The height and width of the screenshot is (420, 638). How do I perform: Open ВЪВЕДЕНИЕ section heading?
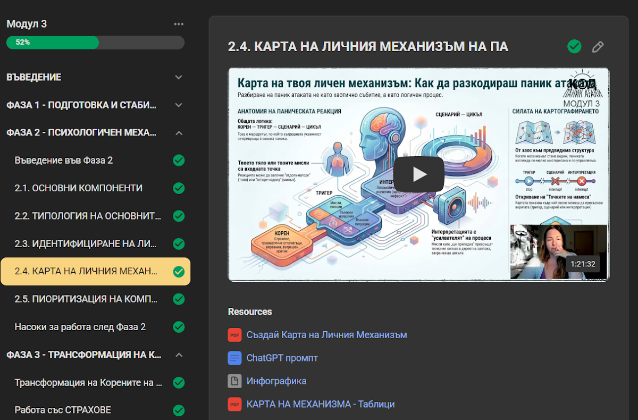click(x=34, y=77)
